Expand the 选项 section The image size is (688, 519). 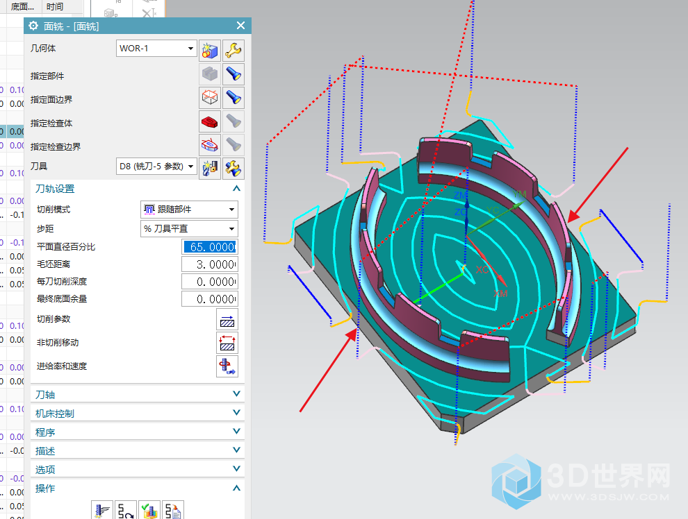236,470
